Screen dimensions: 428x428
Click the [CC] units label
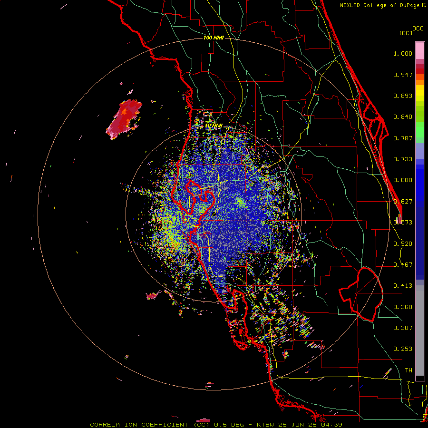[x=406, y=33]
